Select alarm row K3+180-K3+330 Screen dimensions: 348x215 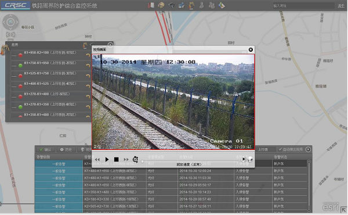pyautogui.click(x=171, y=199)
